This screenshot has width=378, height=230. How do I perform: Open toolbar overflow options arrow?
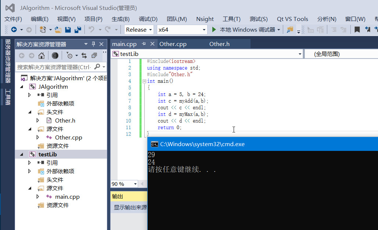point(298,31)
